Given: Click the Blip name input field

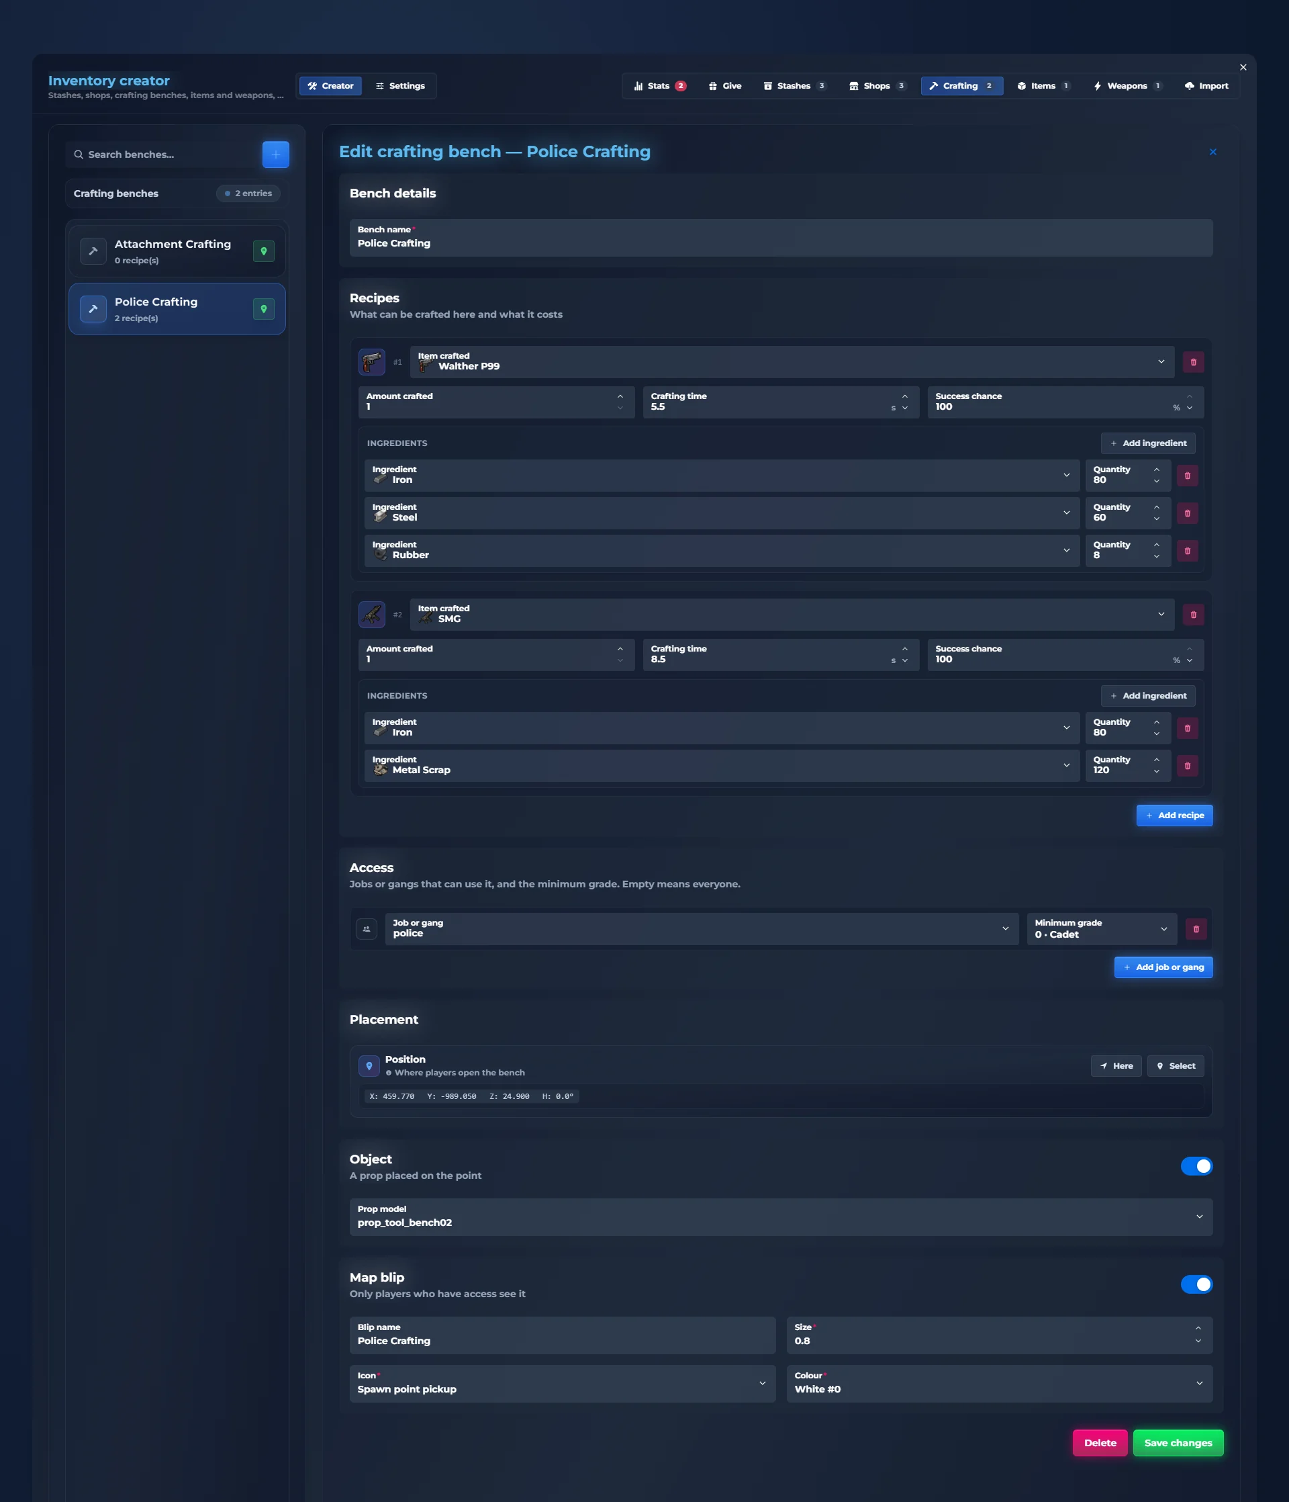Looking at the screenshot, I should (x=563, y=1335).
